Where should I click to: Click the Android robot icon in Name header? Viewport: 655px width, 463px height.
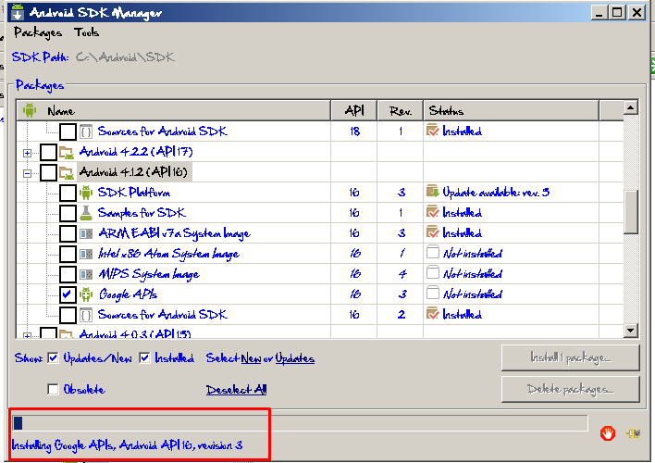coord(30,110)
